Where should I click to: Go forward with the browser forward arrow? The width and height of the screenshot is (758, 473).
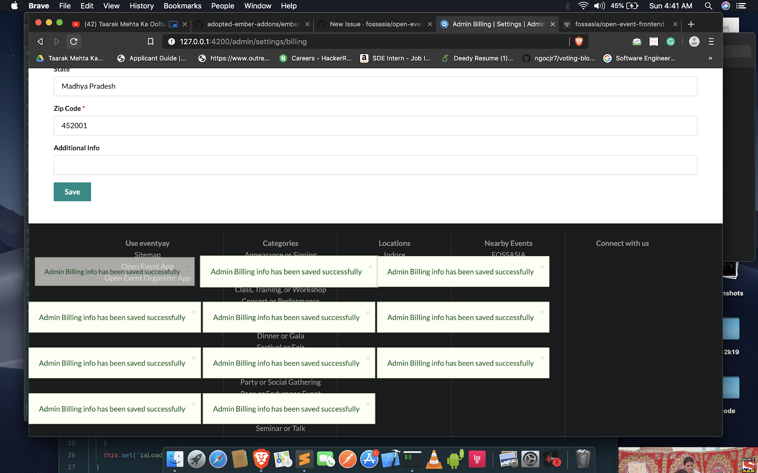(x=57, y=42)
